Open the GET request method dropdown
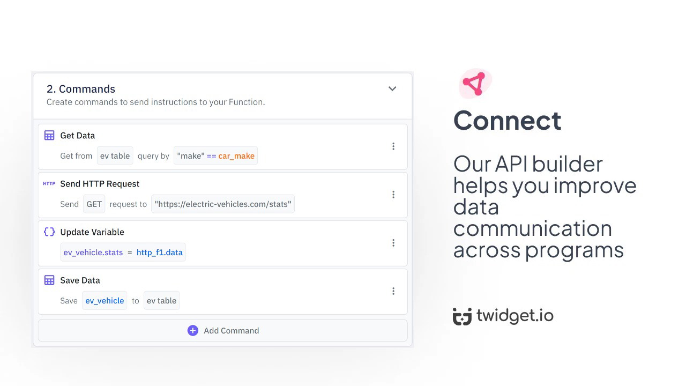 (94, 204)
